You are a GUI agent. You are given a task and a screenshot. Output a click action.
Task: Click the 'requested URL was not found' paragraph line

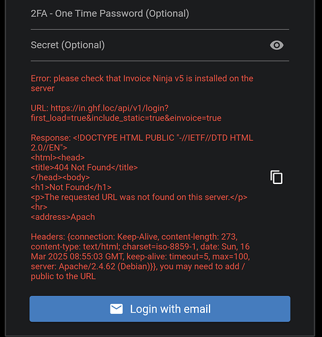click(139, 197)
